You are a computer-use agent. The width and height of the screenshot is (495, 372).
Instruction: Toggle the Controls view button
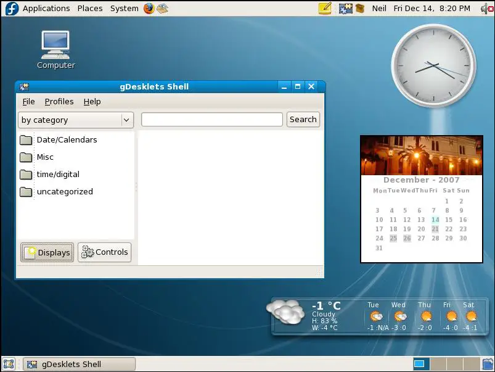105,252
